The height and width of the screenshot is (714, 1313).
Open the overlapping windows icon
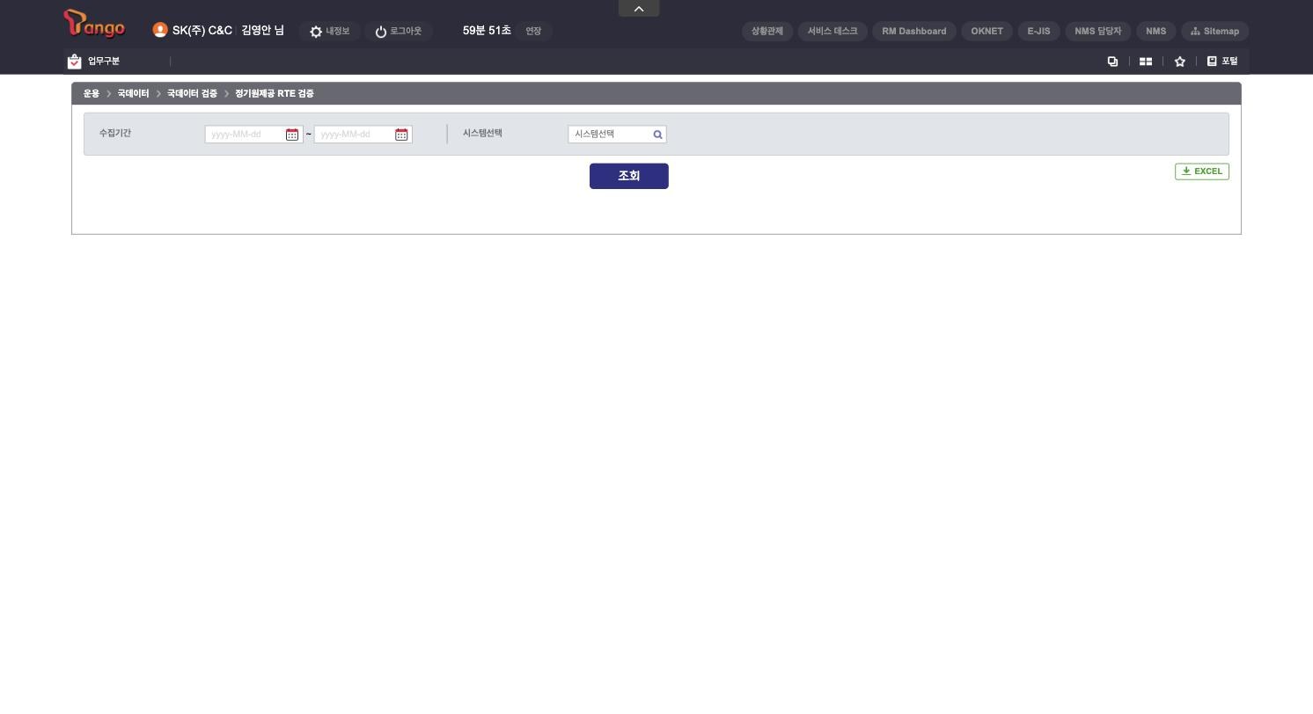point(1112,62)
